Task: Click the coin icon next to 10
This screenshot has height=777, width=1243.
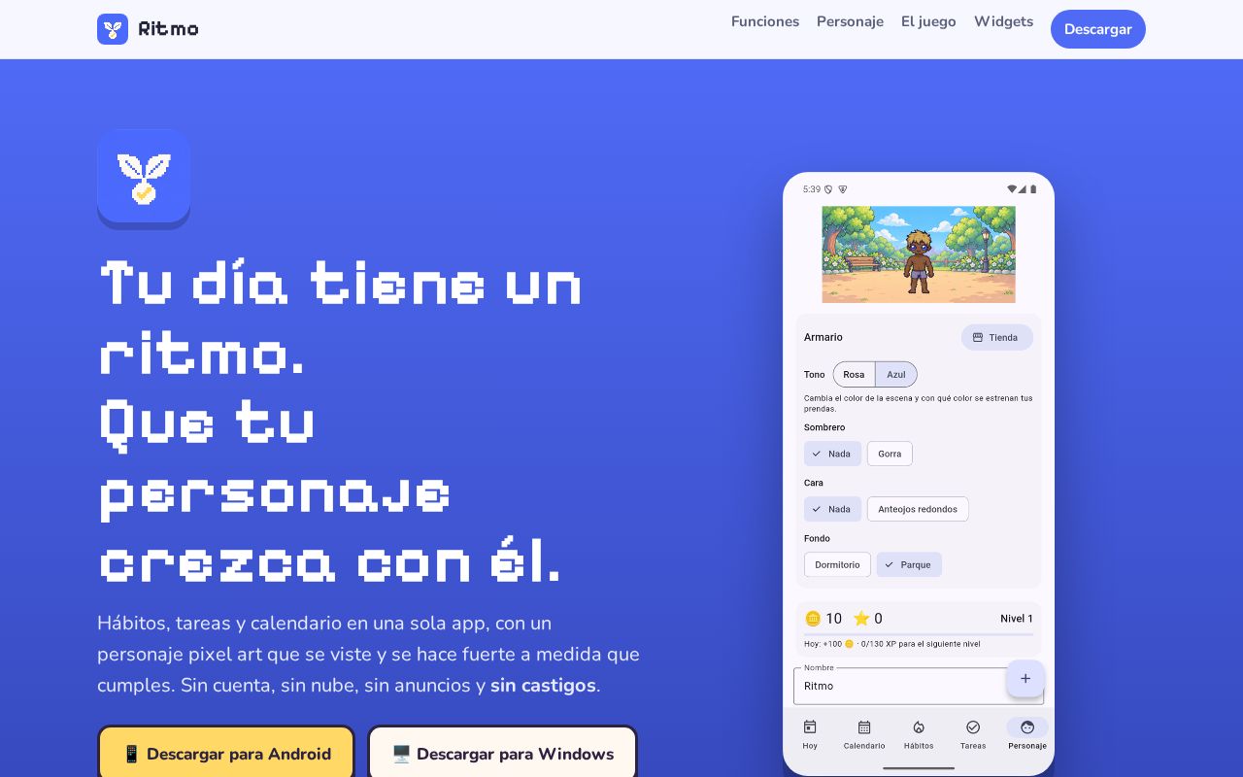Action: point(813,619)
